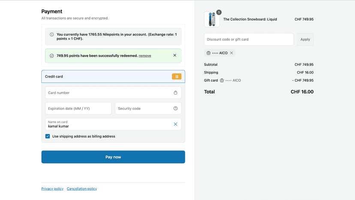355x200 pixels.
Task: Remove the AICO gift card tag
Action: click(x=232, y=53)
